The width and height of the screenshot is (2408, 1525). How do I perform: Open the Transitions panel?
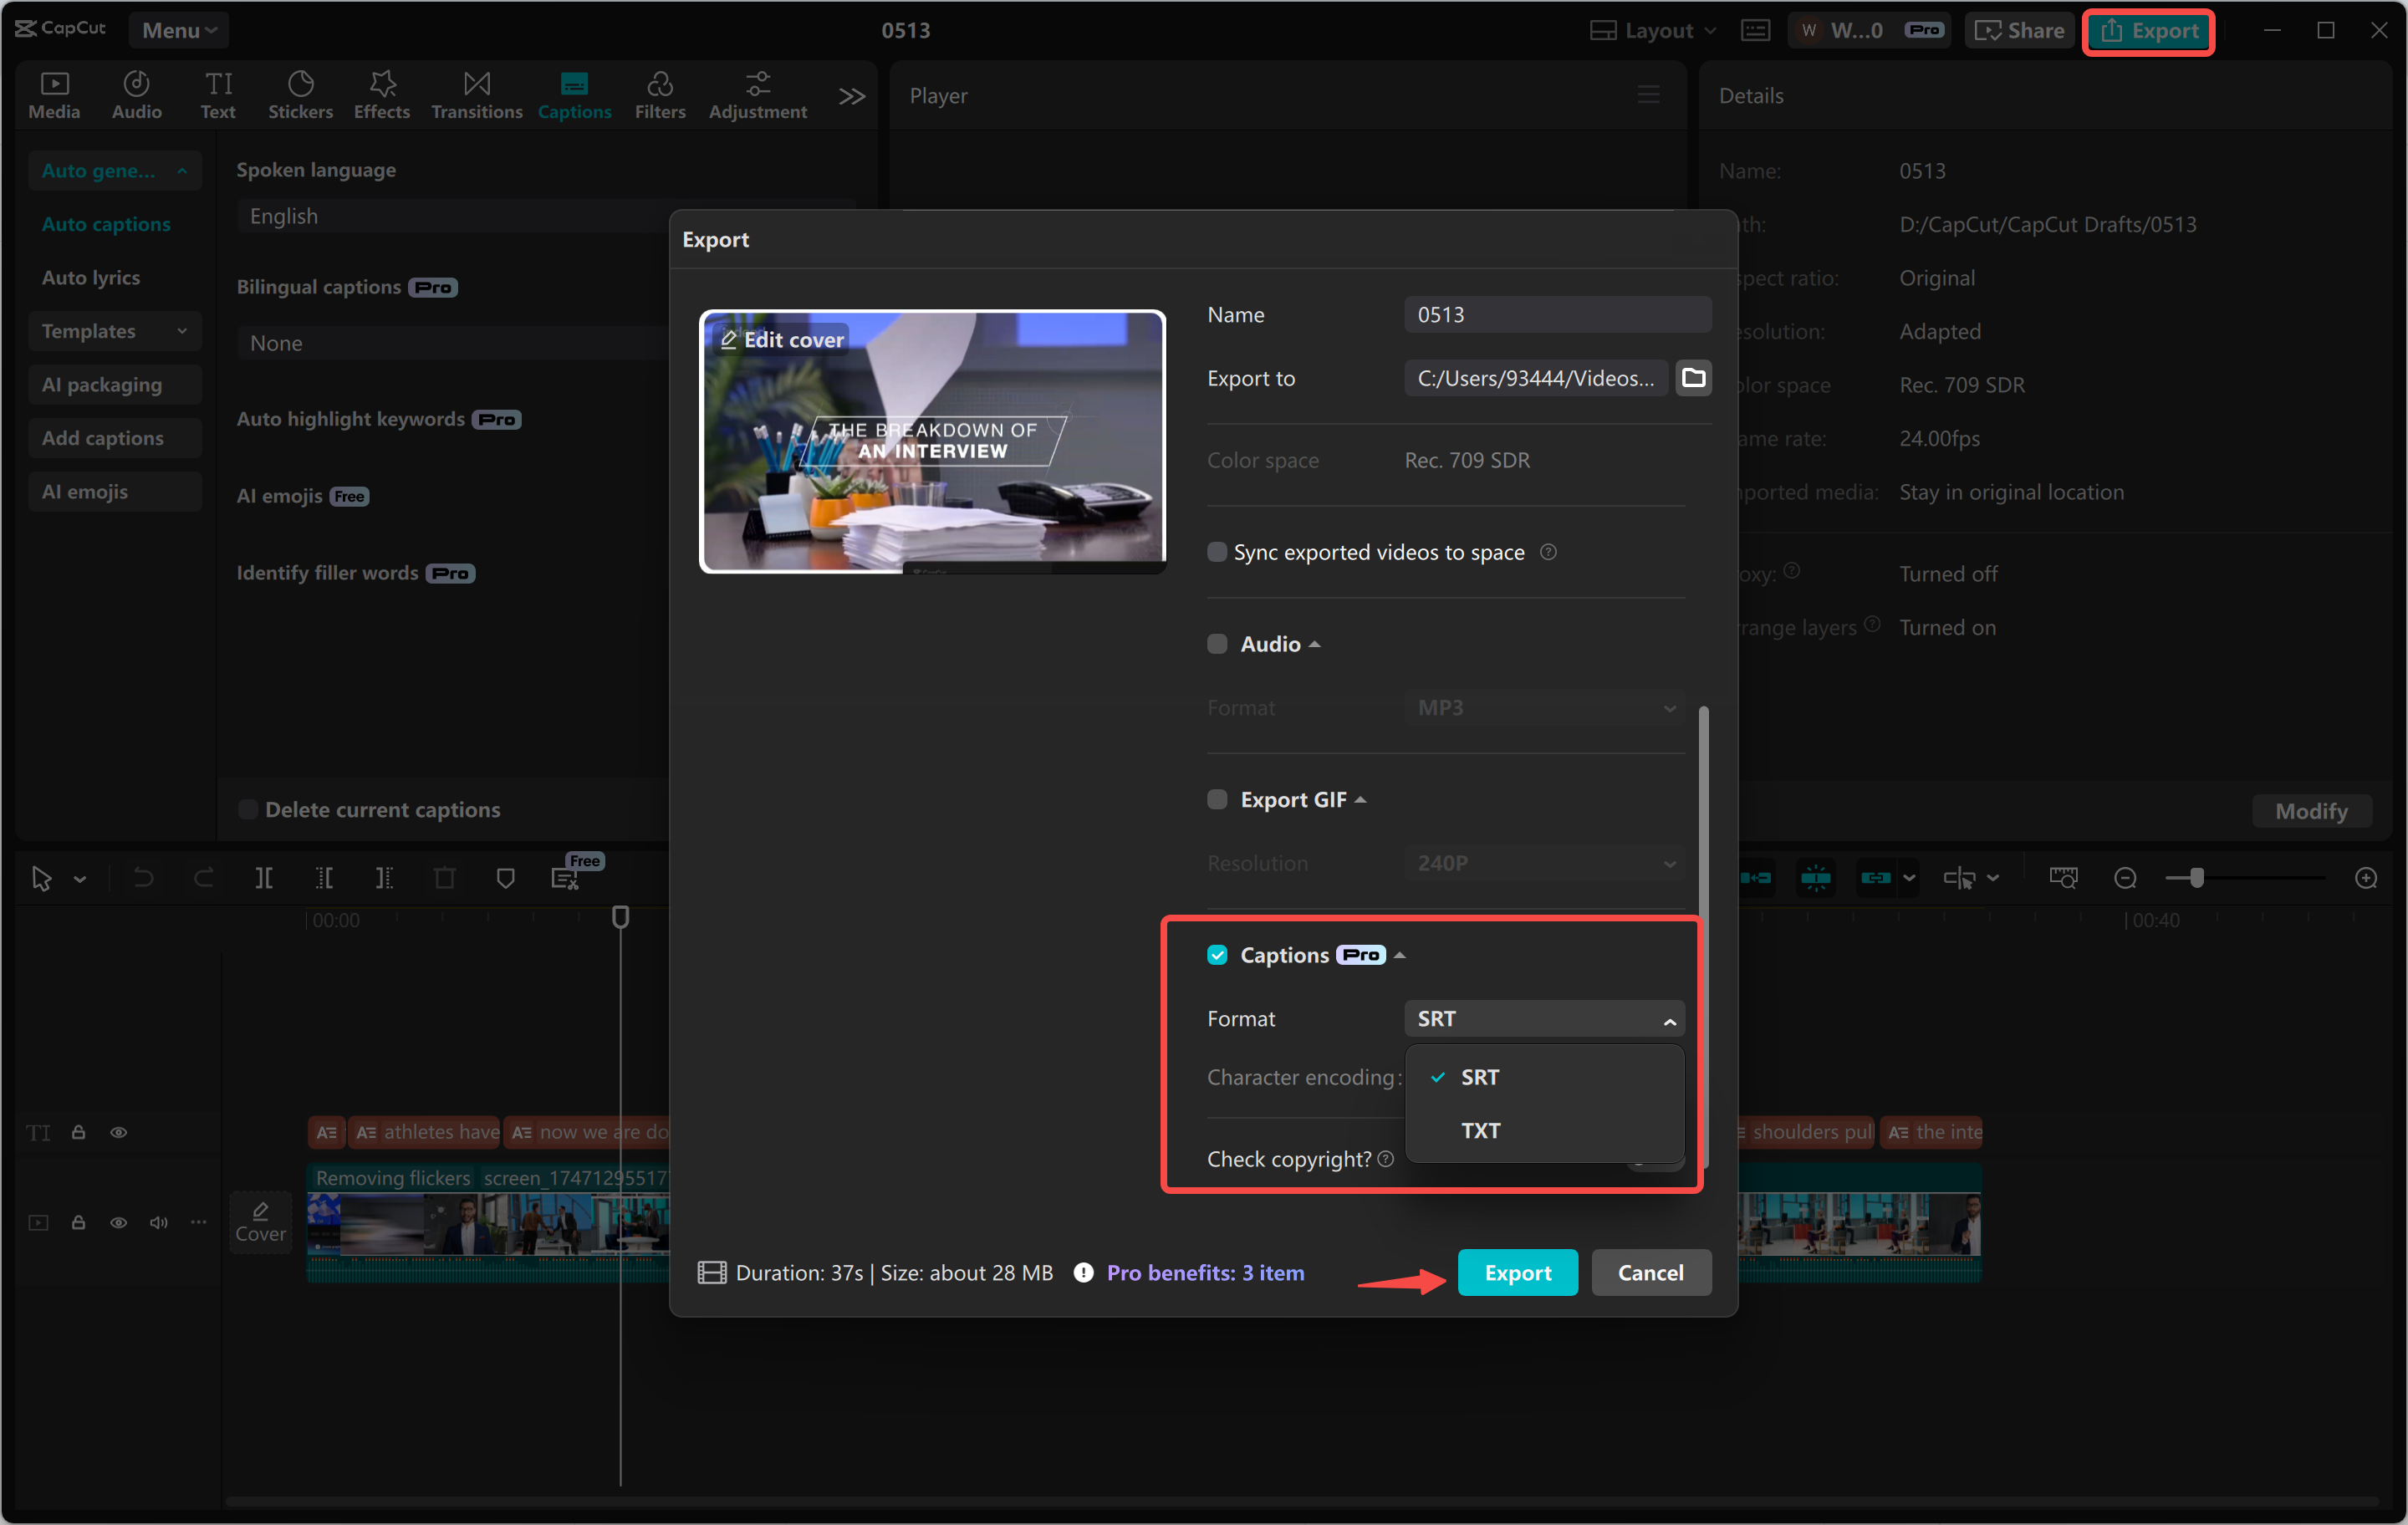point(476,94)
